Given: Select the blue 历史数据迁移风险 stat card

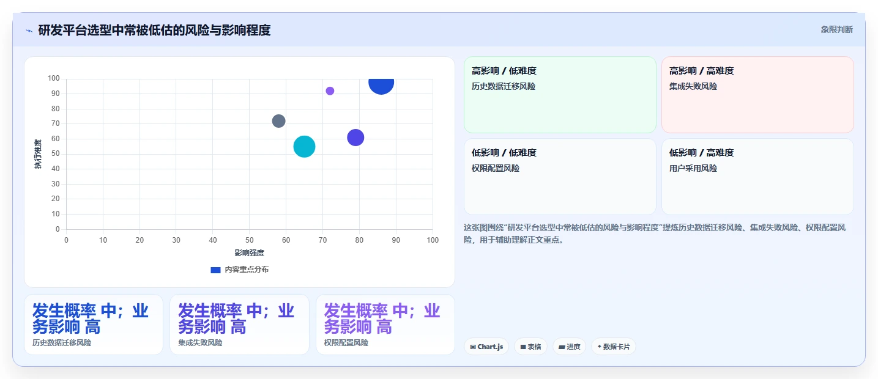Looking at the screenshot, I should coord(94,325).
